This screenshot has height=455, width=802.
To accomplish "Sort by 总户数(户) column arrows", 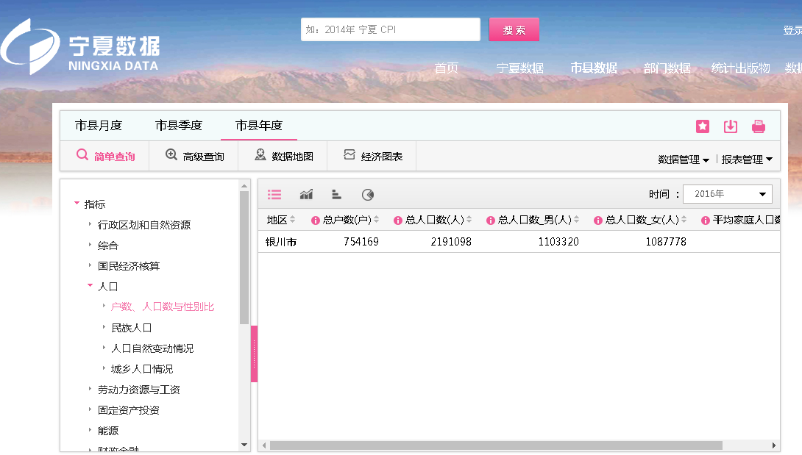I will click(377, 219).
